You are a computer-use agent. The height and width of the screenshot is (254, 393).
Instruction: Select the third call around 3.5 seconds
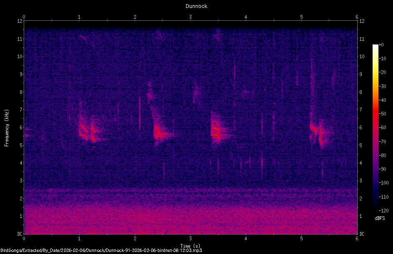(216, 131)
